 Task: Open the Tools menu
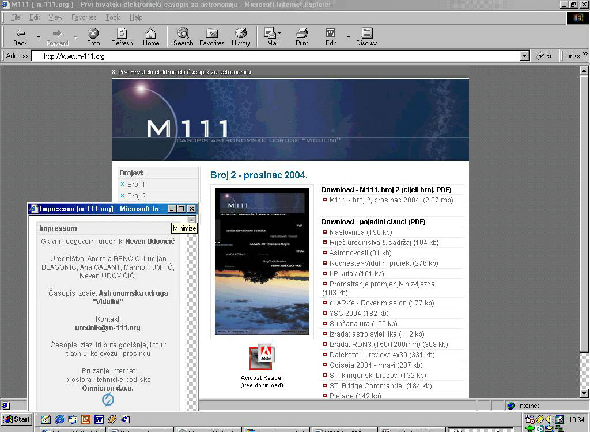click(x=113, y=17)
